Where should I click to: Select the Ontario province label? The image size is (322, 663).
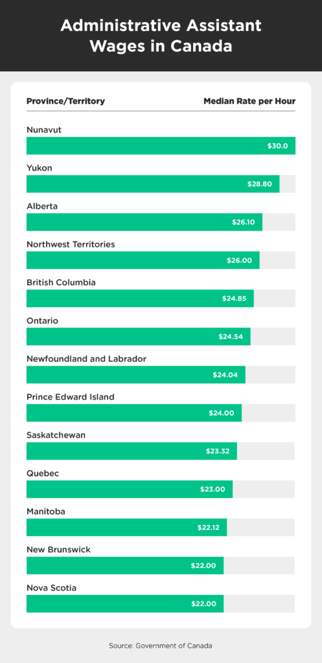pos(42,321)
